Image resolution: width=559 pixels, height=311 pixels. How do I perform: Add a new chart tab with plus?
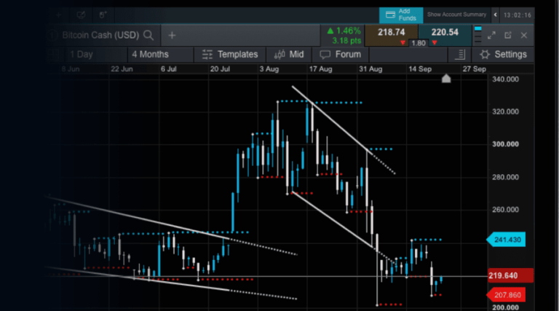pyautogui.click(x=172, y=35)
